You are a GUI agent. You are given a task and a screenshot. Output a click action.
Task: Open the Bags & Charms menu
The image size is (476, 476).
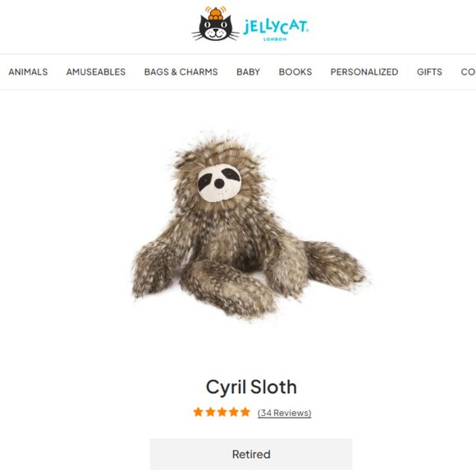pyautogui.click(x=181, y=72)
